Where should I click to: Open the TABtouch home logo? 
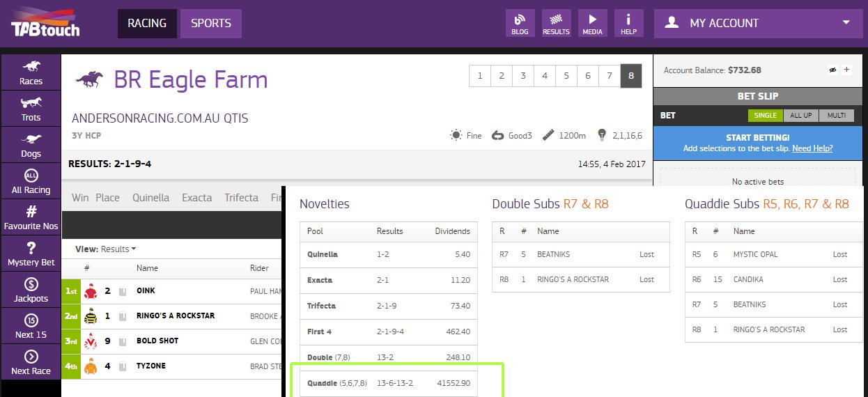pyautogui.click(x=45, y=21)
